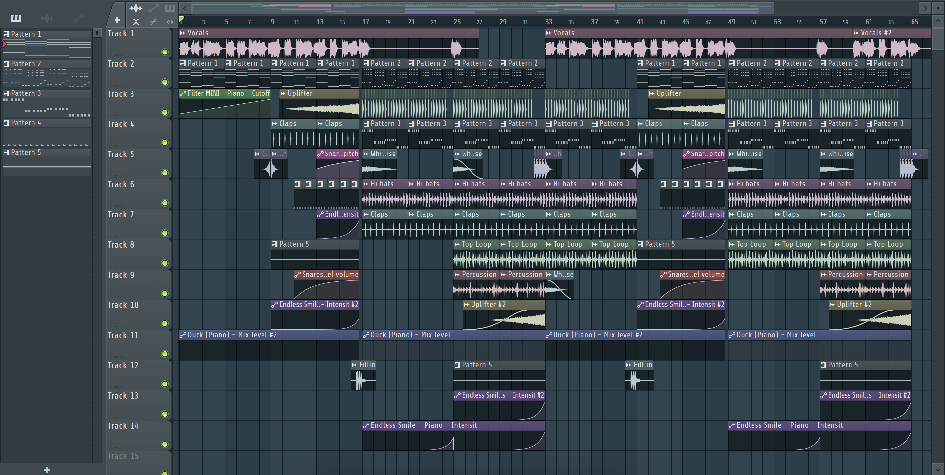Open the Filter MINI - Piano - Cutoff clip menu
The width and height of the screenshot is (945, 475).
183,93
